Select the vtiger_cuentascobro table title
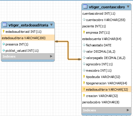Screen dimensions: 133x116 tap(107, 7)
